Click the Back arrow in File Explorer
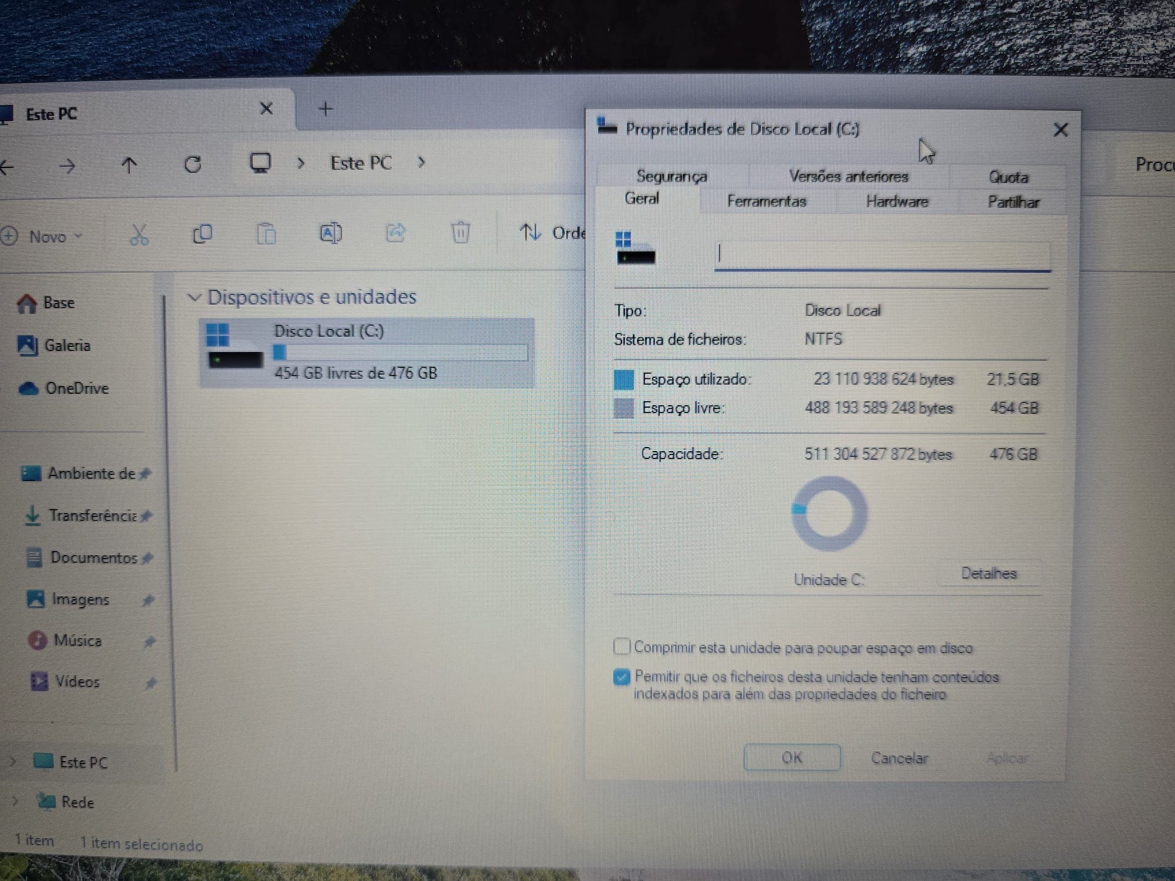 7,167
